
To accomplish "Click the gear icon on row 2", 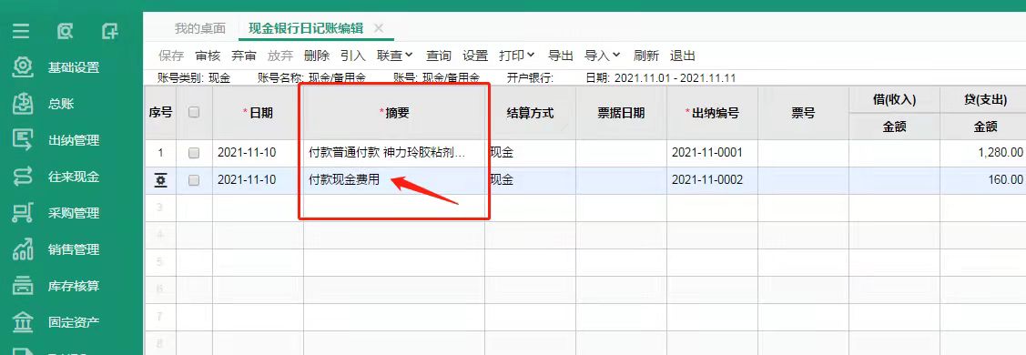I will click(x=160, y=180).
